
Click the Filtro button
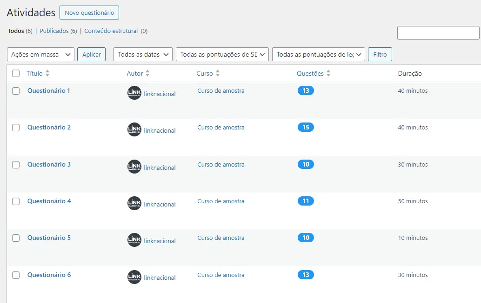tap(380, 54)
